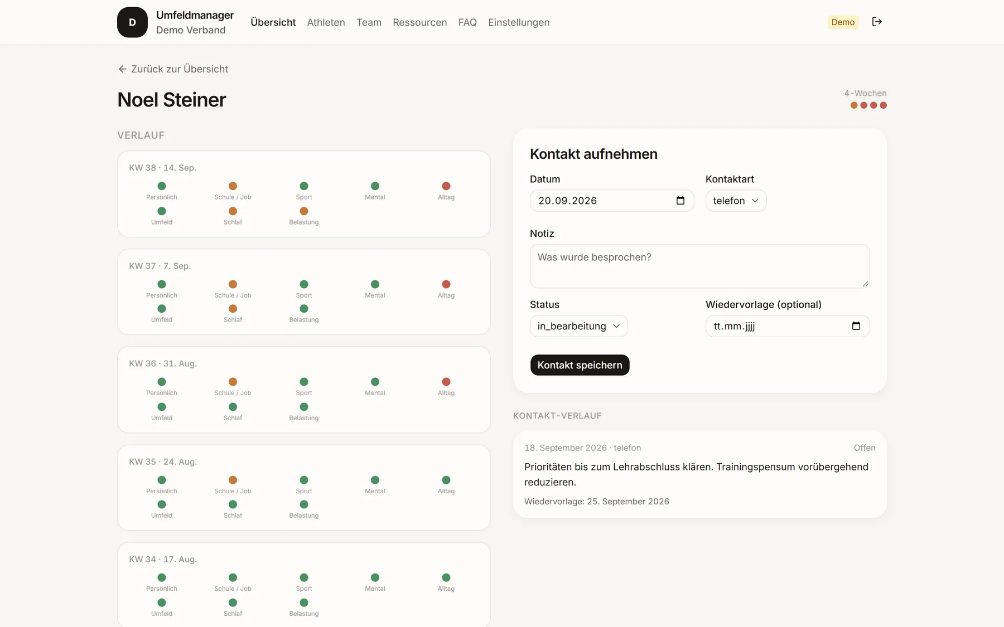The width and height of the screenshot is (1004, 627).
Task: Click KW 36 Schule / Job orange dot
Action: click(x=233, y=382)
